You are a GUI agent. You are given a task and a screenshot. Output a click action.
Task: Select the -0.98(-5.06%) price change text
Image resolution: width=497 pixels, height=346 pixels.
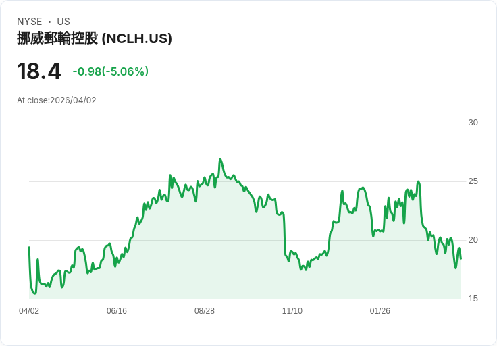click(x=111, y=71)
